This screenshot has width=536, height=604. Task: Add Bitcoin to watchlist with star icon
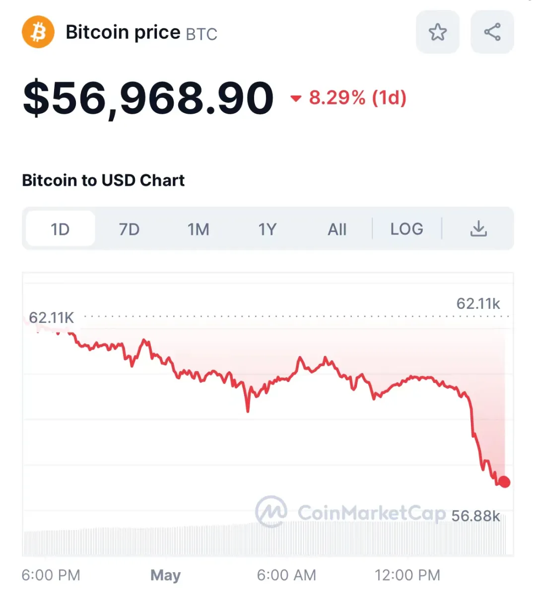click(x=438, y=32)
